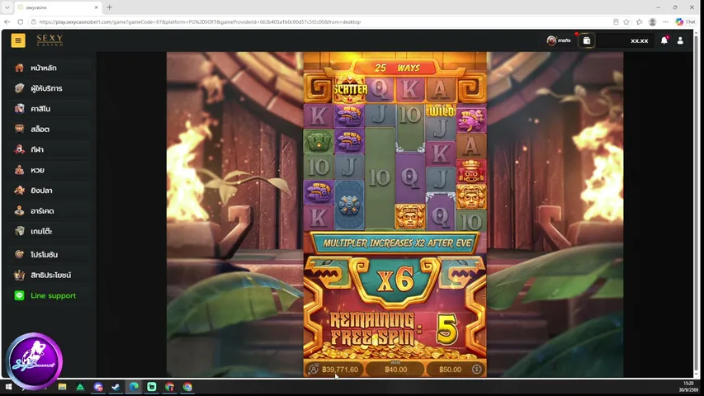Click the SEXY Casino logo
Image resolution: width=704 pixels, height=396 pixels.
pos(50,40)
